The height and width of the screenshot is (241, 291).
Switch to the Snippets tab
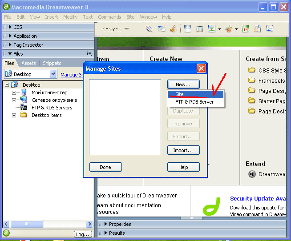coord(52,63)
